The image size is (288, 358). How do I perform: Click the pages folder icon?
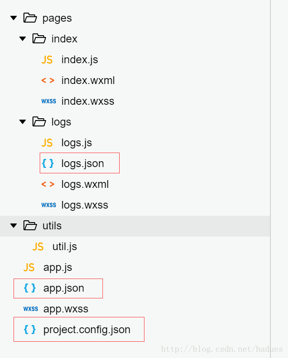click(30, 18)
